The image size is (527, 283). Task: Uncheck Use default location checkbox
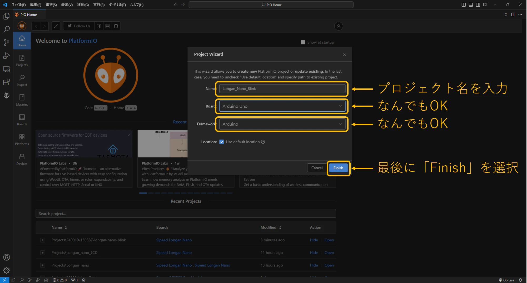click(222, 142)
